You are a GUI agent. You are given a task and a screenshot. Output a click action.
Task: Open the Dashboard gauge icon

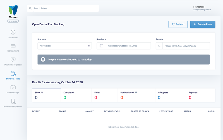tap(13, 32)
